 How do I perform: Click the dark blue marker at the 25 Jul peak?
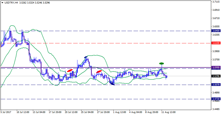pyautogui.click(x=86, y=57)
